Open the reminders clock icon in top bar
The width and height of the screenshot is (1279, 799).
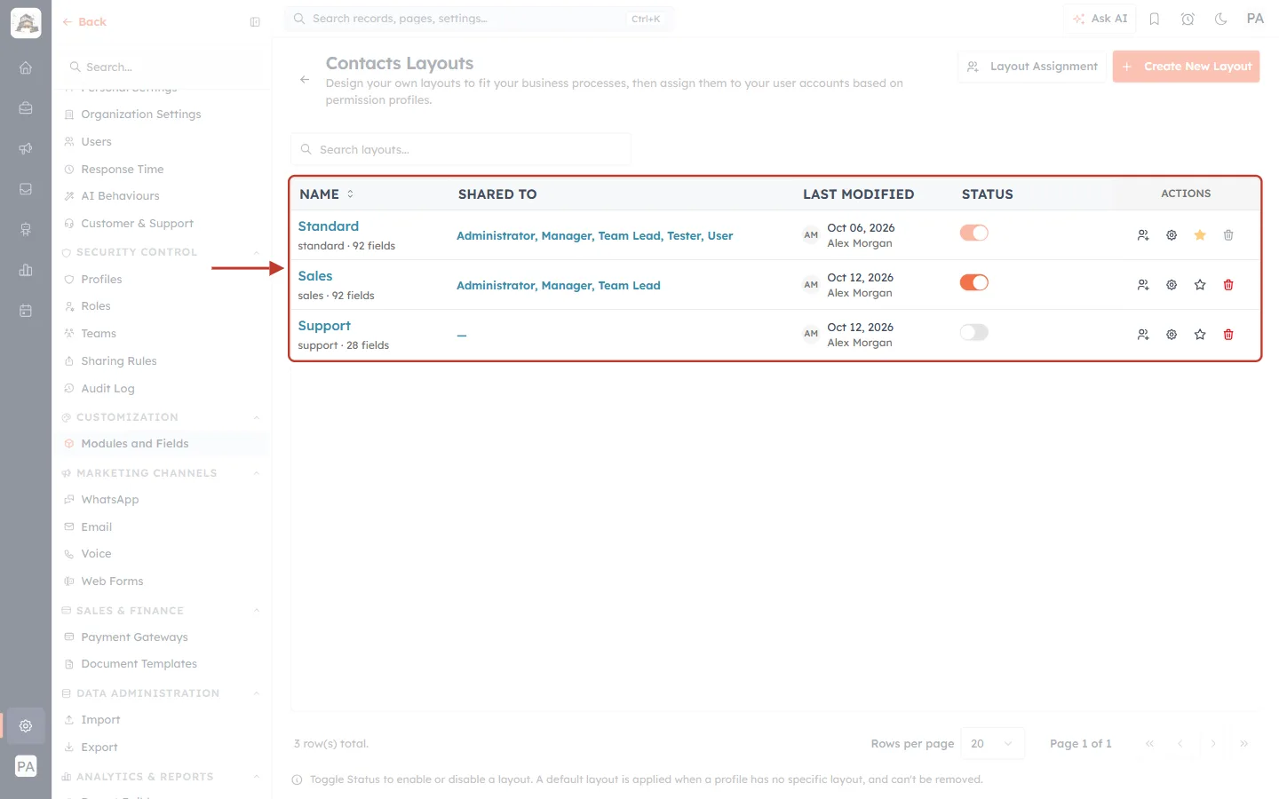tap(1188, 19)
